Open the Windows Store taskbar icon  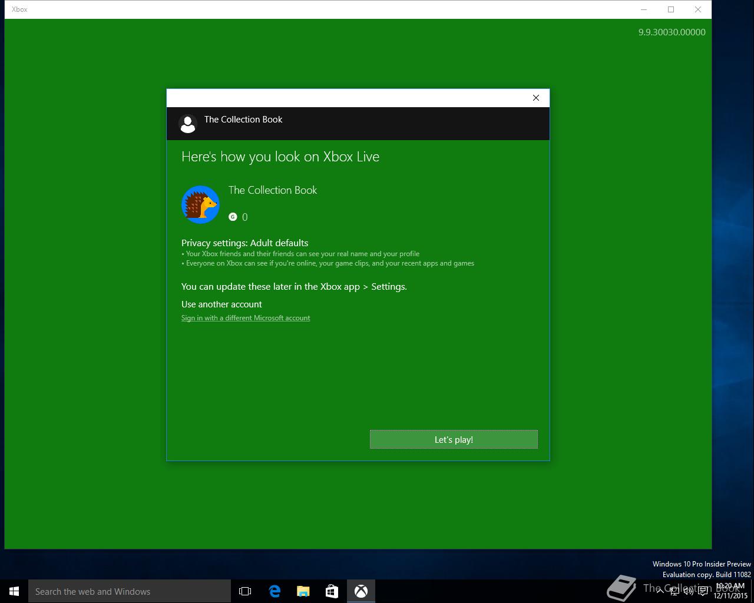click(332, 591)
